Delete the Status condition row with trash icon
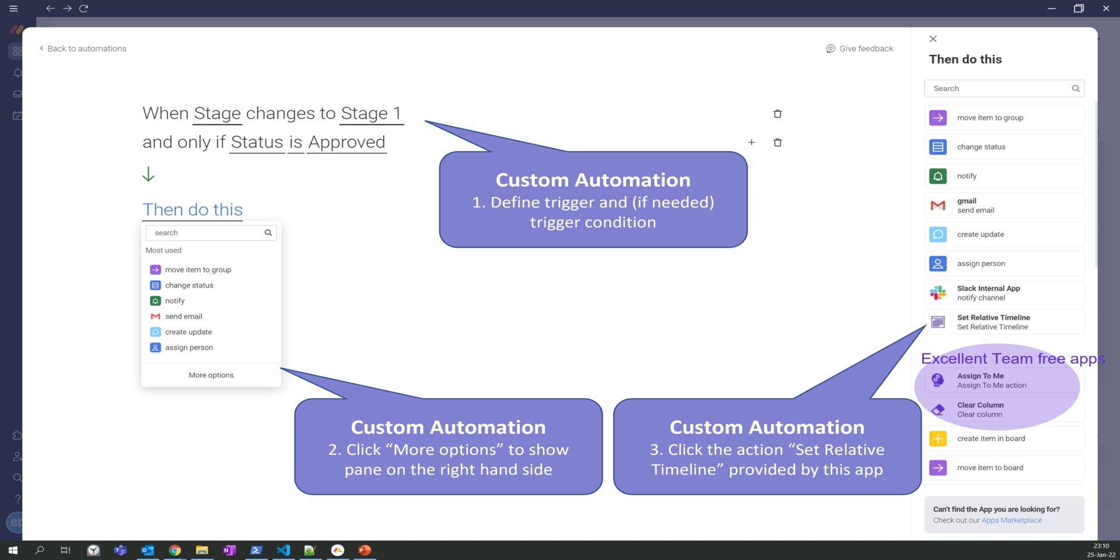The height and width of the screenshot is (560, 1120). point(777,142)
